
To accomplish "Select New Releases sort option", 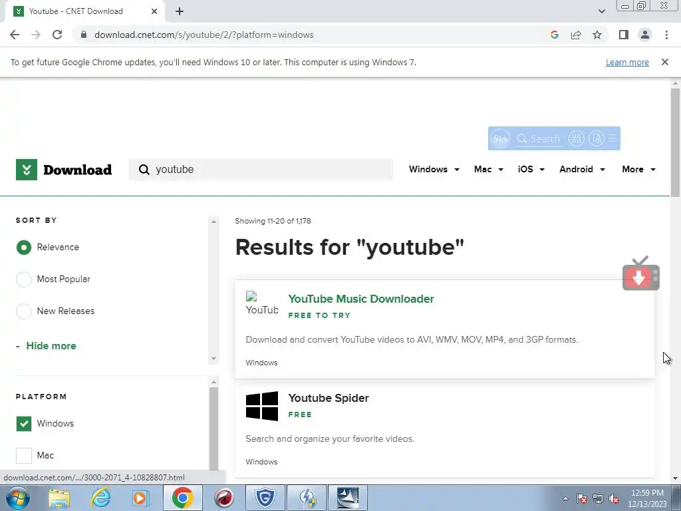I will point(24,311).
